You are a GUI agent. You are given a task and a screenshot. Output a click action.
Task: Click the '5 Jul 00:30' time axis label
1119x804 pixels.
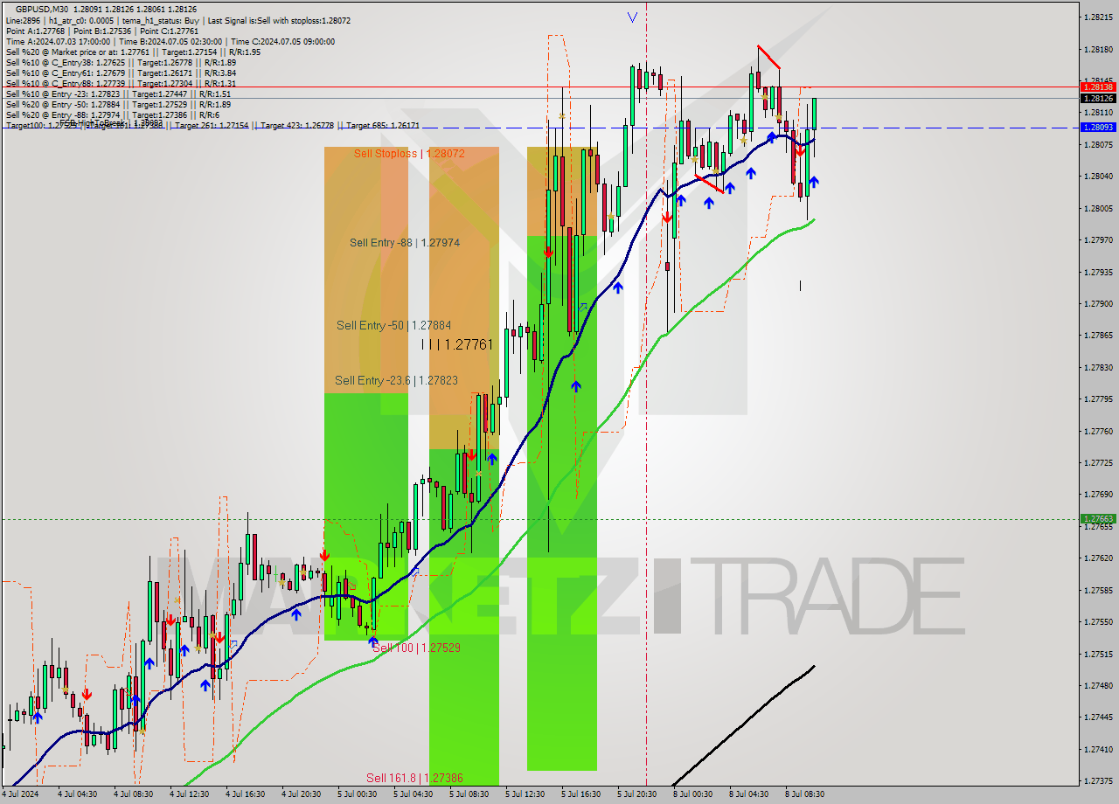(x=357, y=794)
